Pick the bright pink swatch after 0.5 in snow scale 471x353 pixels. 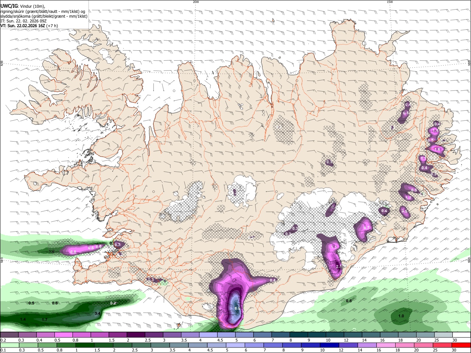point(64,335)
